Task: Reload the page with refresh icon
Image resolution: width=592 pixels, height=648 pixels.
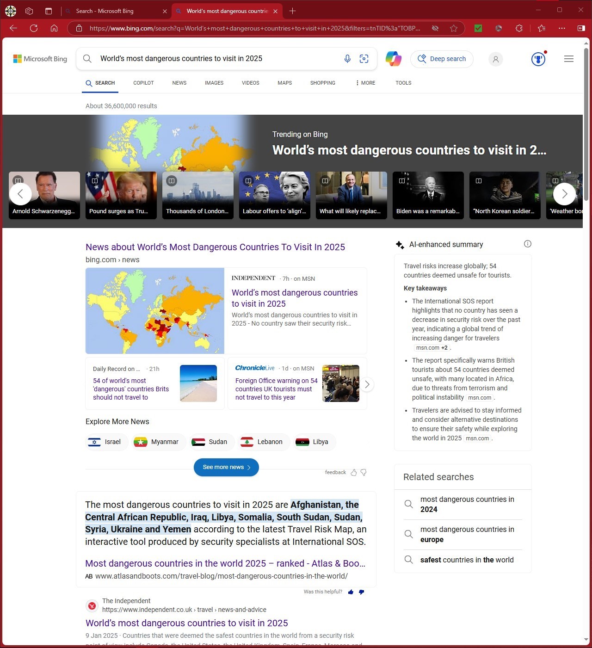Action: tap(34, 28)
